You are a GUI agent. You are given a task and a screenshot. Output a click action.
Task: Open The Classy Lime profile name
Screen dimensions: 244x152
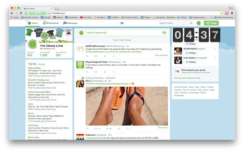tap(51, 46)
